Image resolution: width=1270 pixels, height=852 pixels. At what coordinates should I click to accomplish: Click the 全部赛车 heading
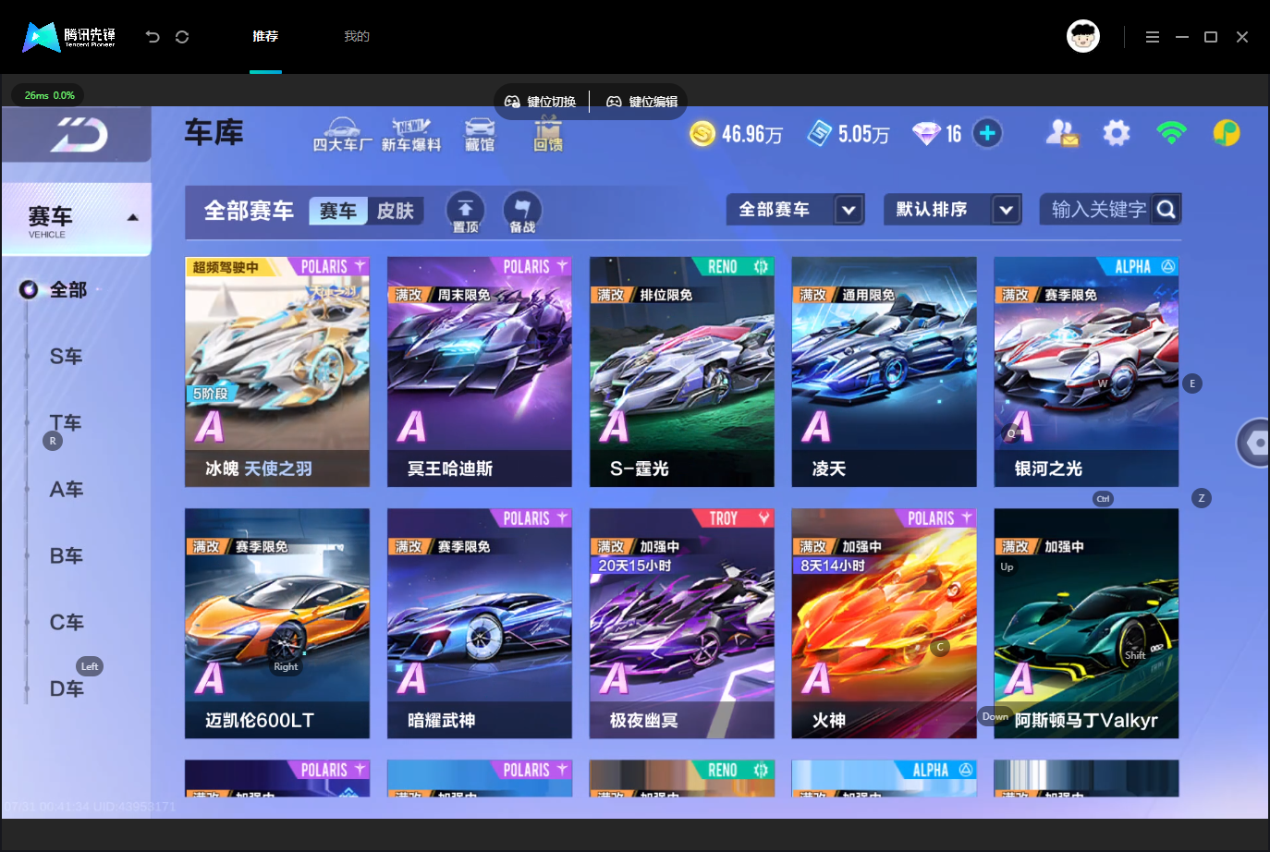point(249,211)
